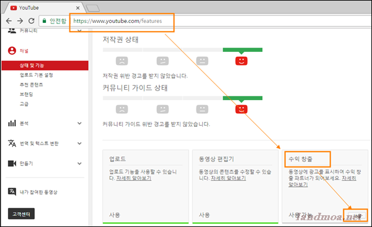The height and width of the screenshot is (227, 372).
Task: Click the green padlock security icon
Action: tap(44, 21)
